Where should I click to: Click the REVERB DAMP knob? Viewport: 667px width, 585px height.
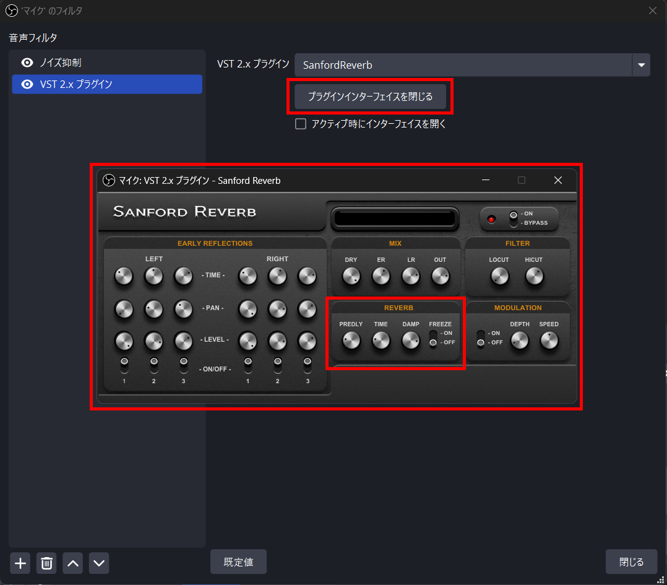tap(411, 340)
